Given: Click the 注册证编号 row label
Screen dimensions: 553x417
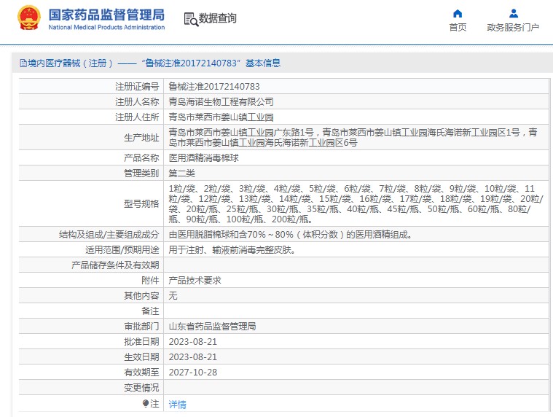Looking at the screenshot, I should tap(137, 87).
